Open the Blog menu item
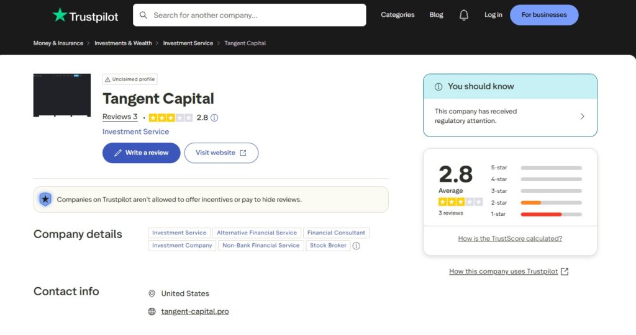 click(x=436, y=15)
